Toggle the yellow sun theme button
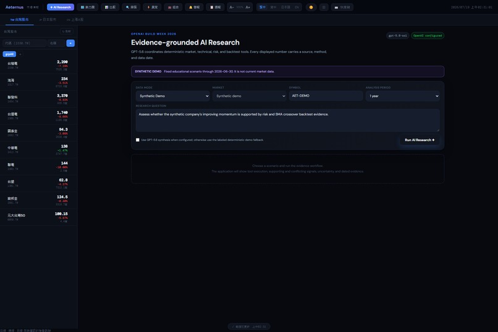The image size is (498, 332). [311, 7]
